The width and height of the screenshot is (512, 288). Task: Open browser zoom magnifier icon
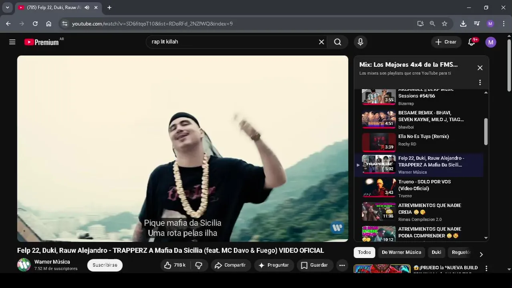coord(432,24)
